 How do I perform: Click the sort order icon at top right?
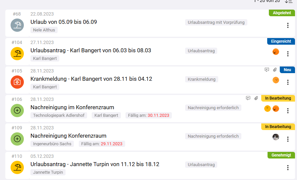289,1
